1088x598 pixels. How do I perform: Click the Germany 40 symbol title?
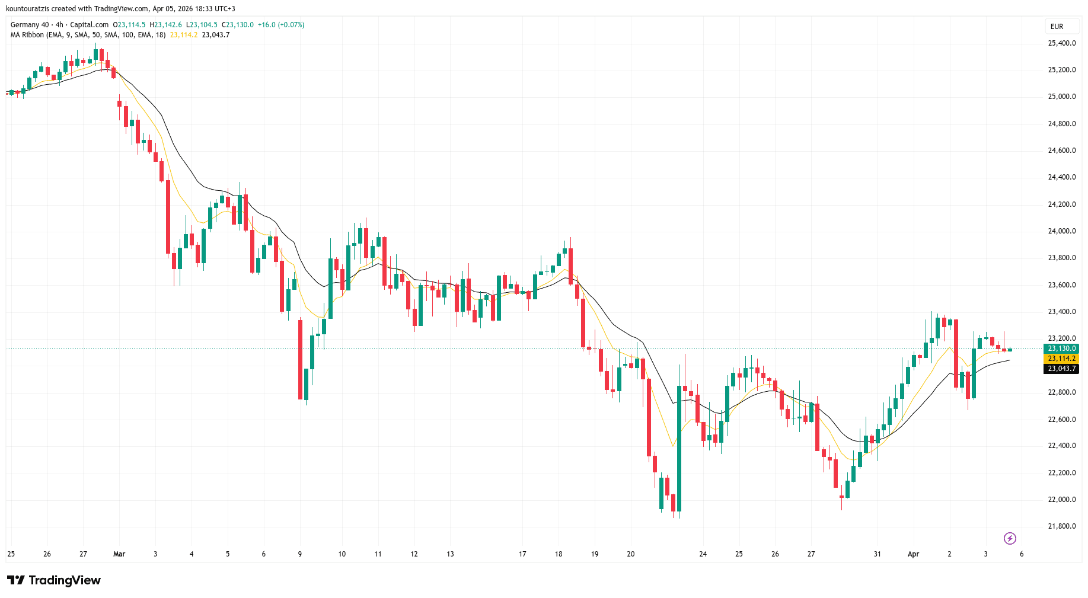[x=30, y=25]
